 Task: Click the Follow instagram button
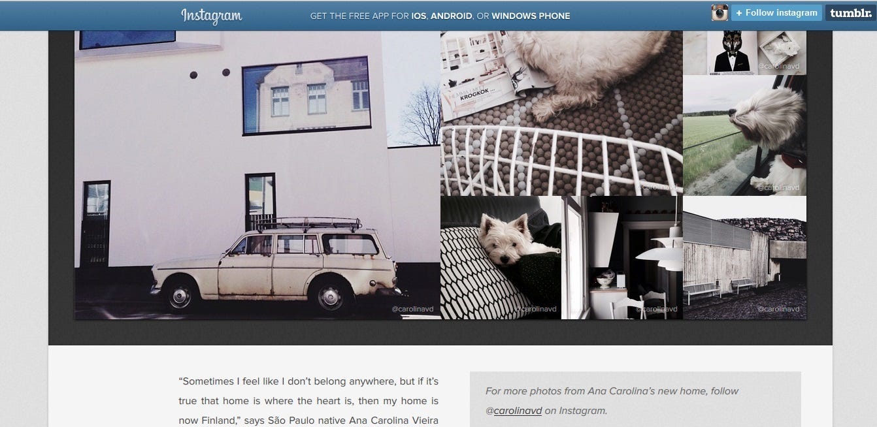tap(776, 13)
